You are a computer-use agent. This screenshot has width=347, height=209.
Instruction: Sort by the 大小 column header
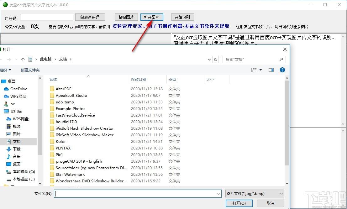210,79
